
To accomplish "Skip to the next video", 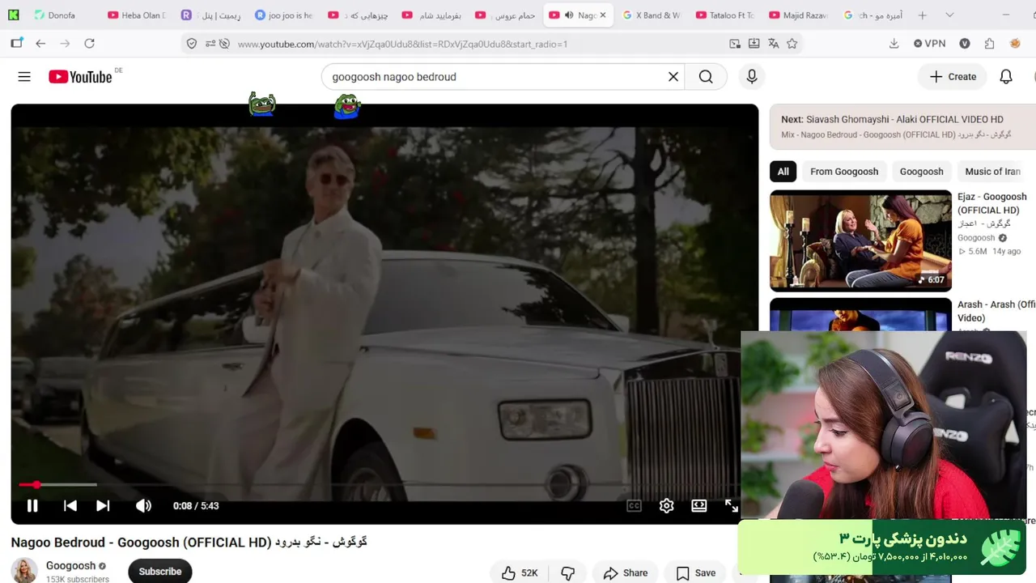I will pyautogui.click(x=103, y=505).
